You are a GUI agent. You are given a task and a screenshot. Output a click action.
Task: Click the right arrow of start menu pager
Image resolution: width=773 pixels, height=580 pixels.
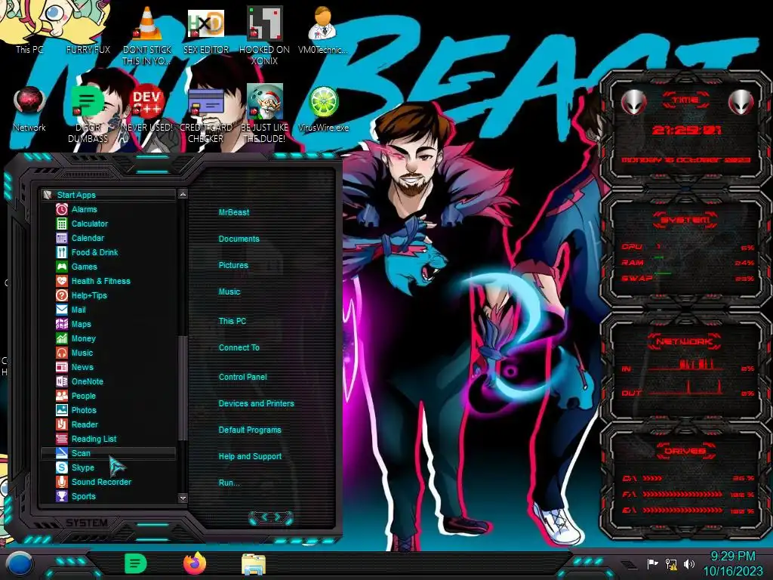coord(278,517)
